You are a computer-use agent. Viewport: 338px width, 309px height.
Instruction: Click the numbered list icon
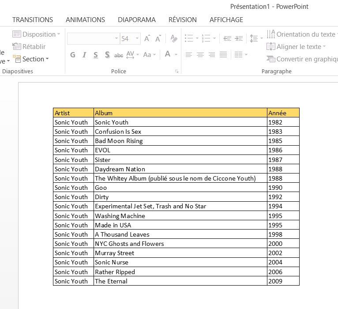(x=206, y=38)
